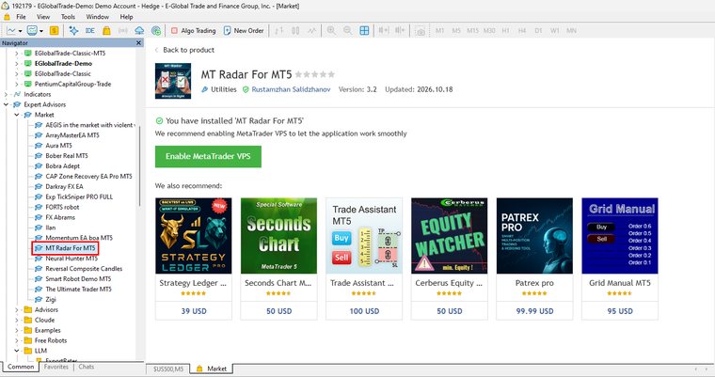The height and width of the screenshot is (377, 715).
Task: Expand the PentiumCapitalGroup-Trade node
Action: (17, 84)
